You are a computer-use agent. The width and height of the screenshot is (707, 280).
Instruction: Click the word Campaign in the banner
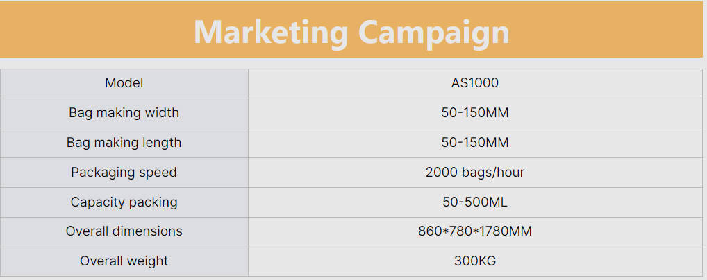point(433,33)
